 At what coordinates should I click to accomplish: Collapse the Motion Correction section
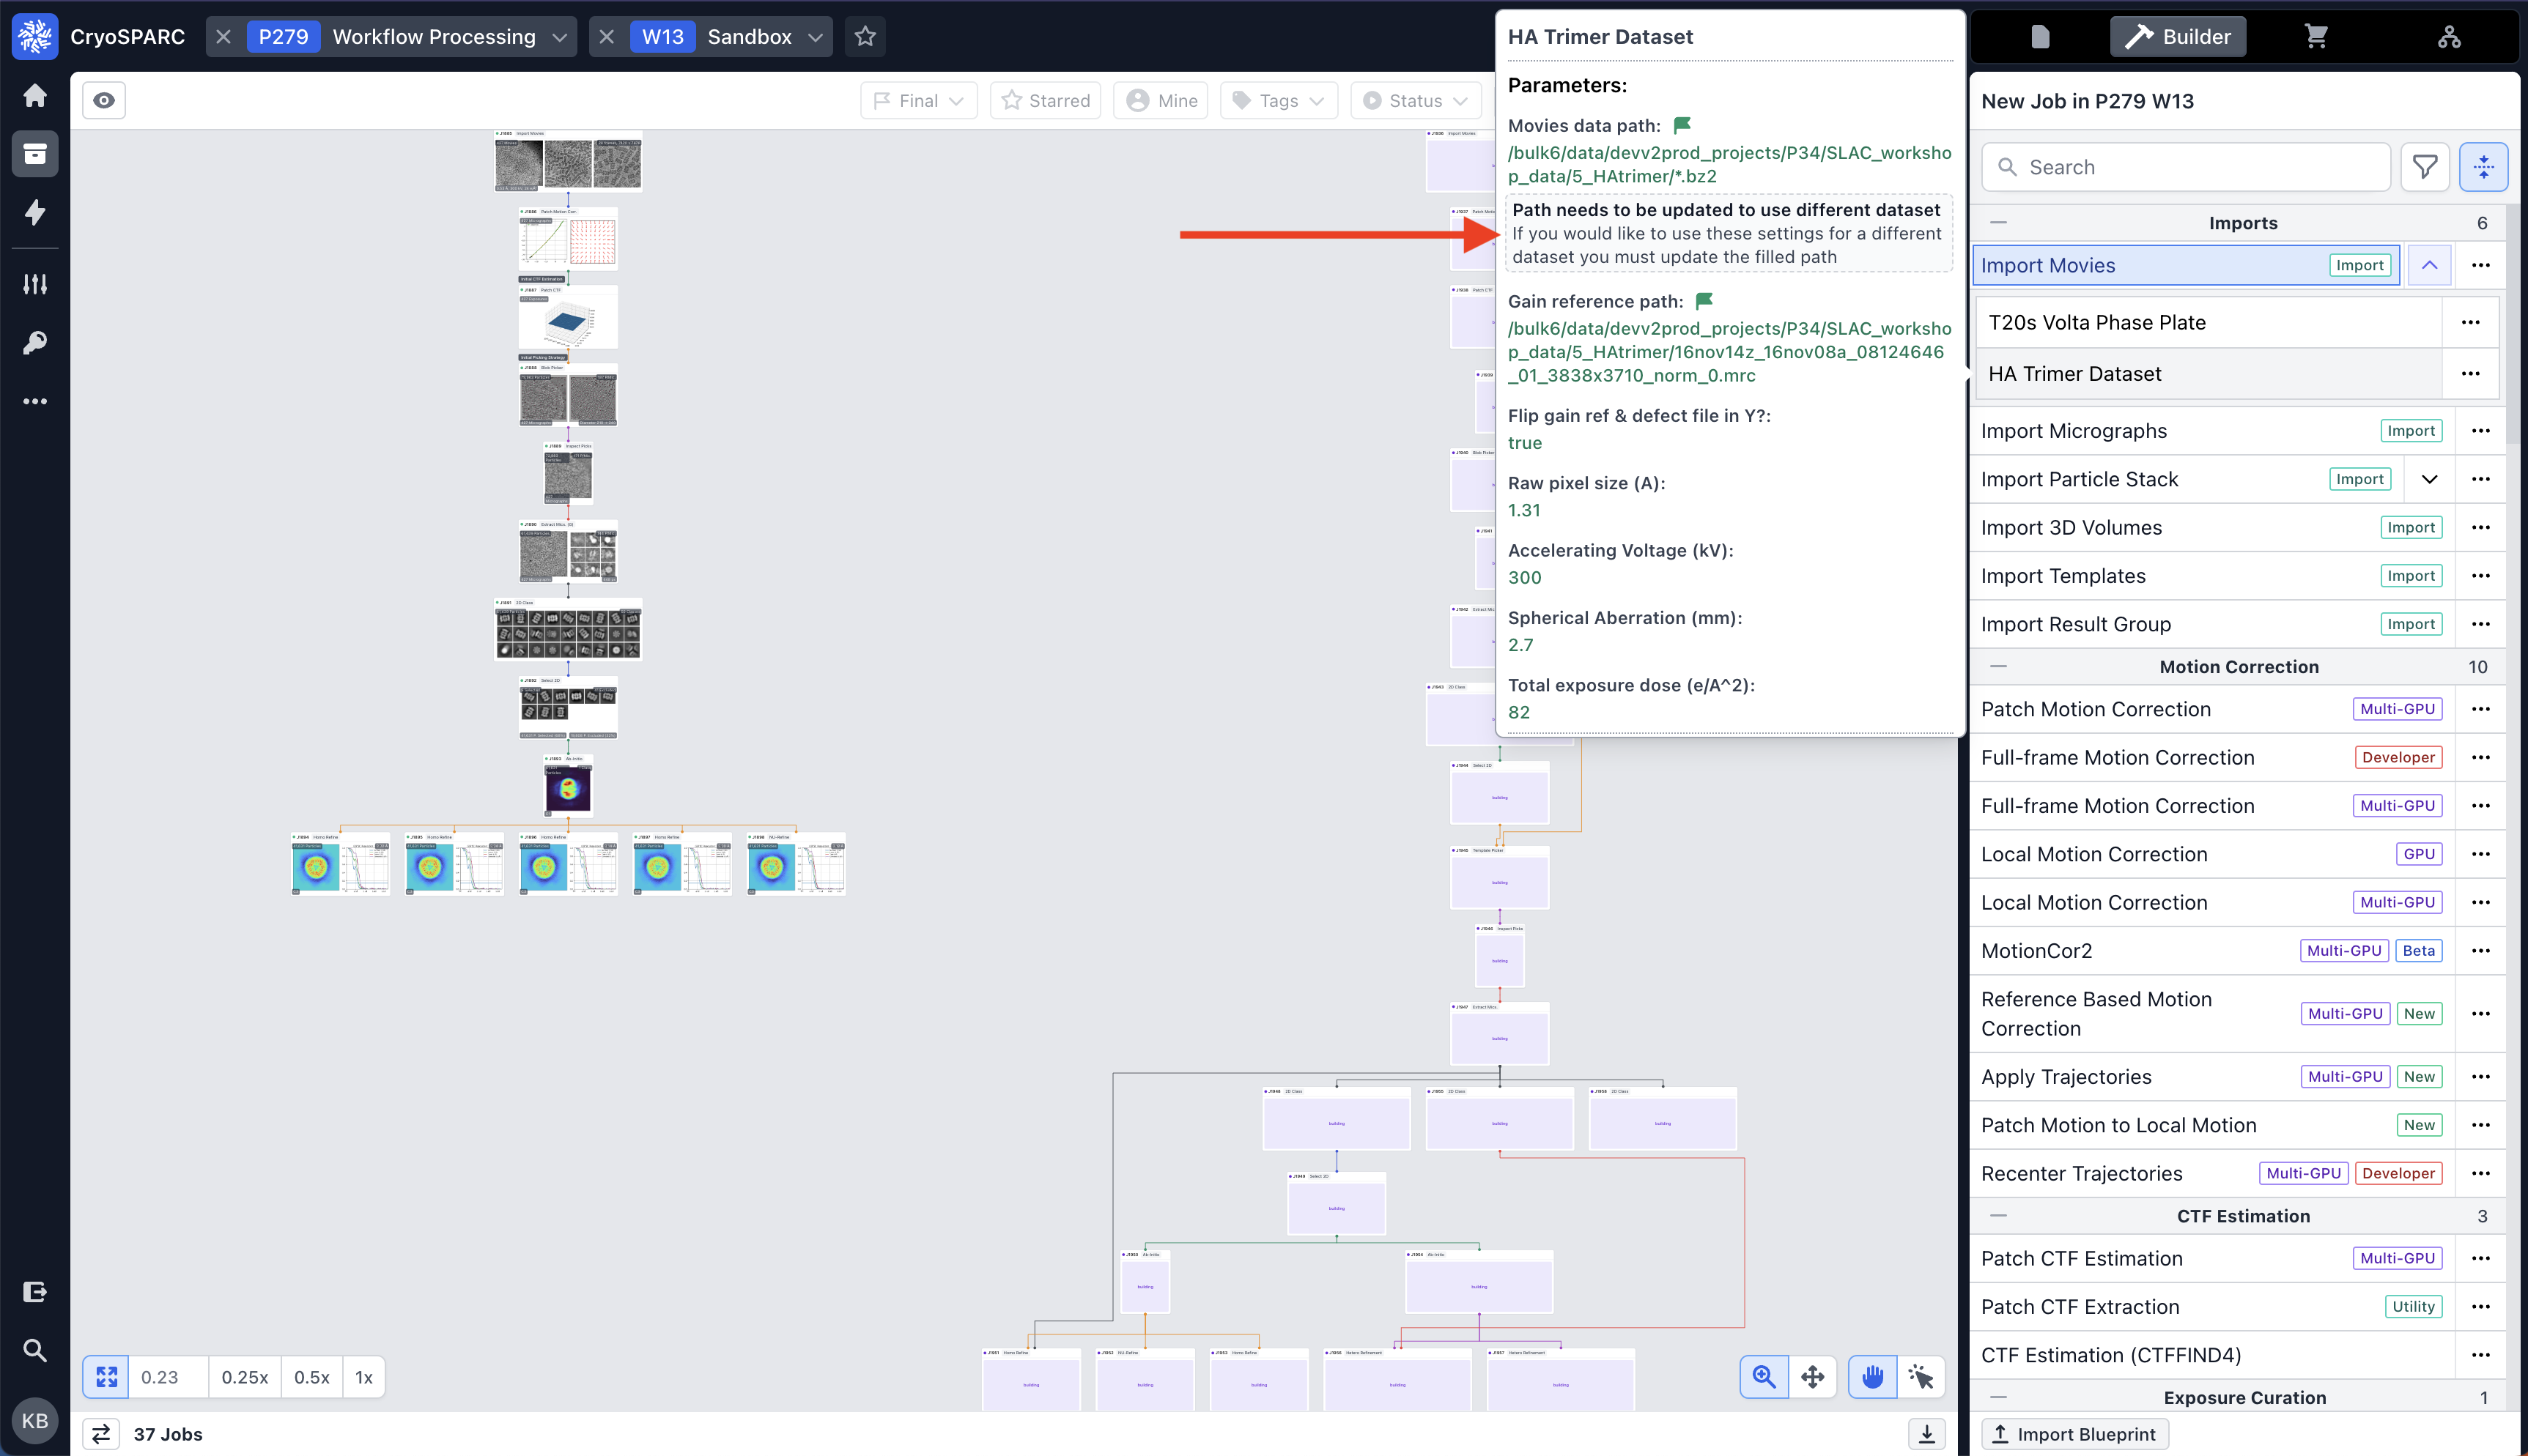(x=1997, y=666)
